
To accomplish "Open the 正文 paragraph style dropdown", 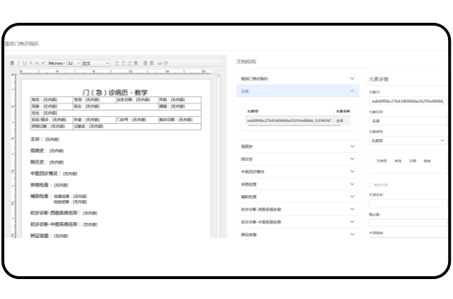I will tap(95, 63).
